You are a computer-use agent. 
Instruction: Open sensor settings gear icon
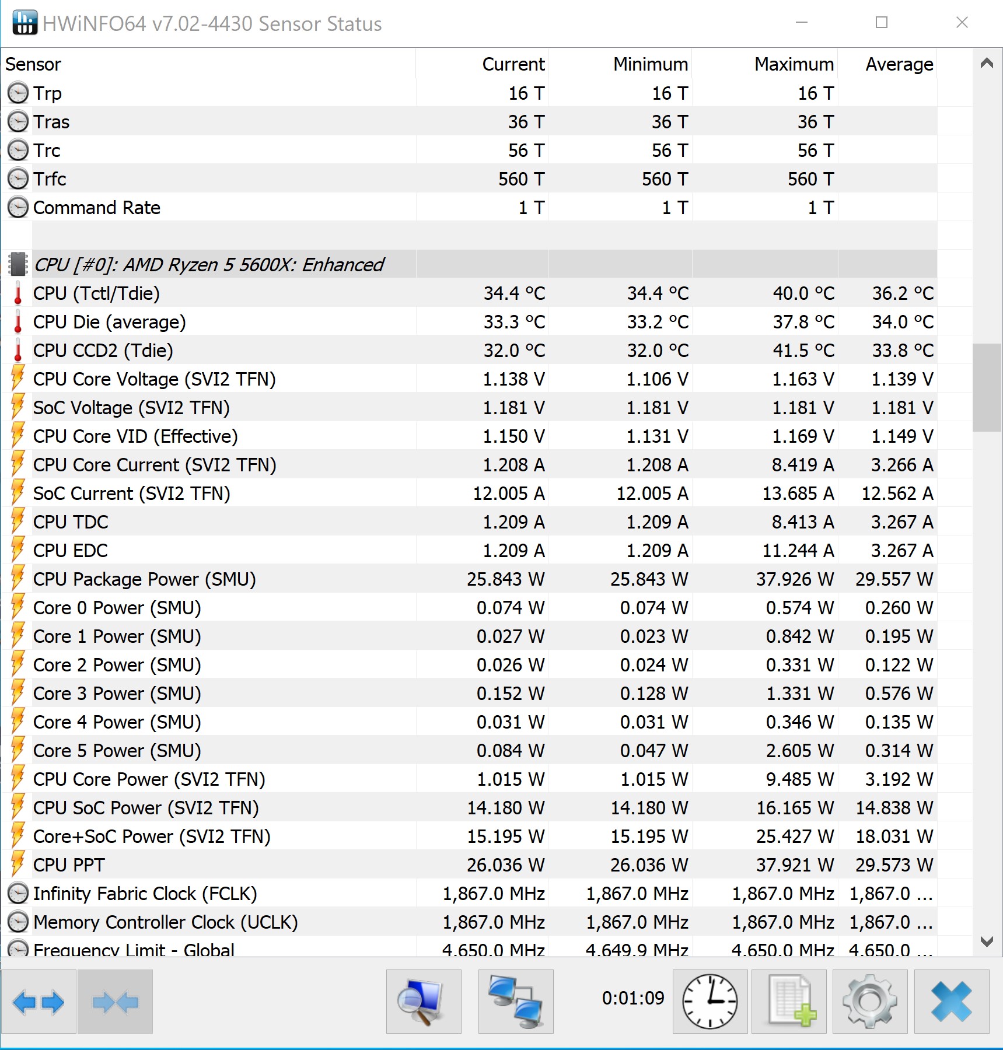[x=869, y=1002]
